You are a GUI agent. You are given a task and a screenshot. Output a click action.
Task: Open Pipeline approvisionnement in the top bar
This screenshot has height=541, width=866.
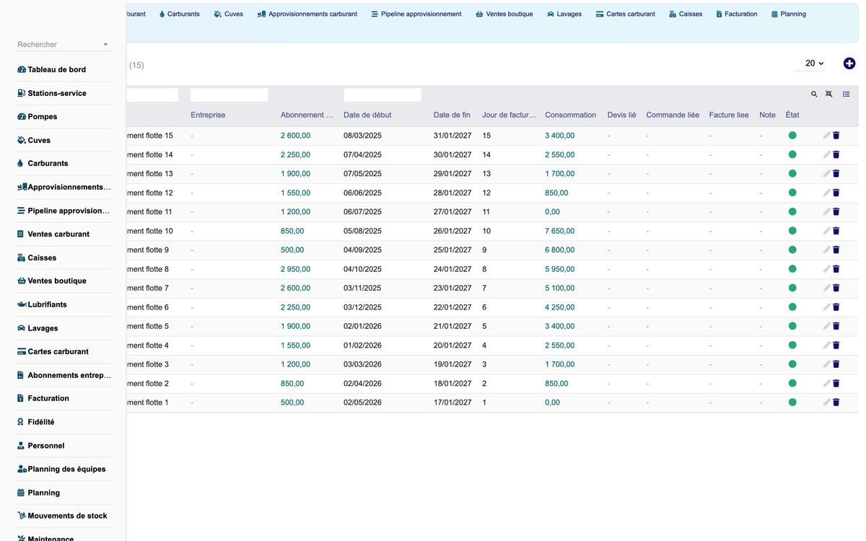(x=416, y=14)
